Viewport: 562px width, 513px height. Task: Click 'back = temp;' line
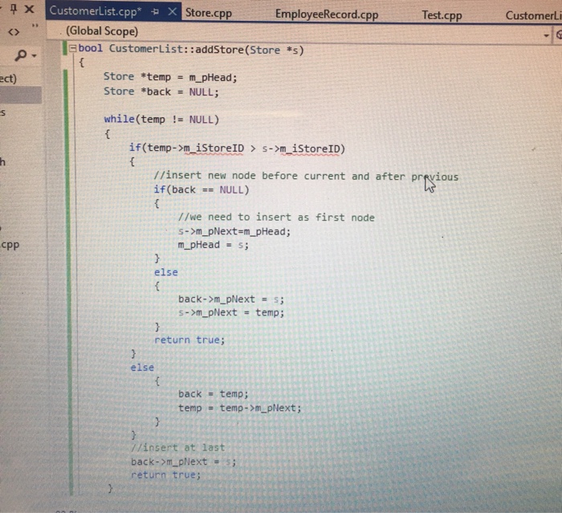tap(214, 394)
